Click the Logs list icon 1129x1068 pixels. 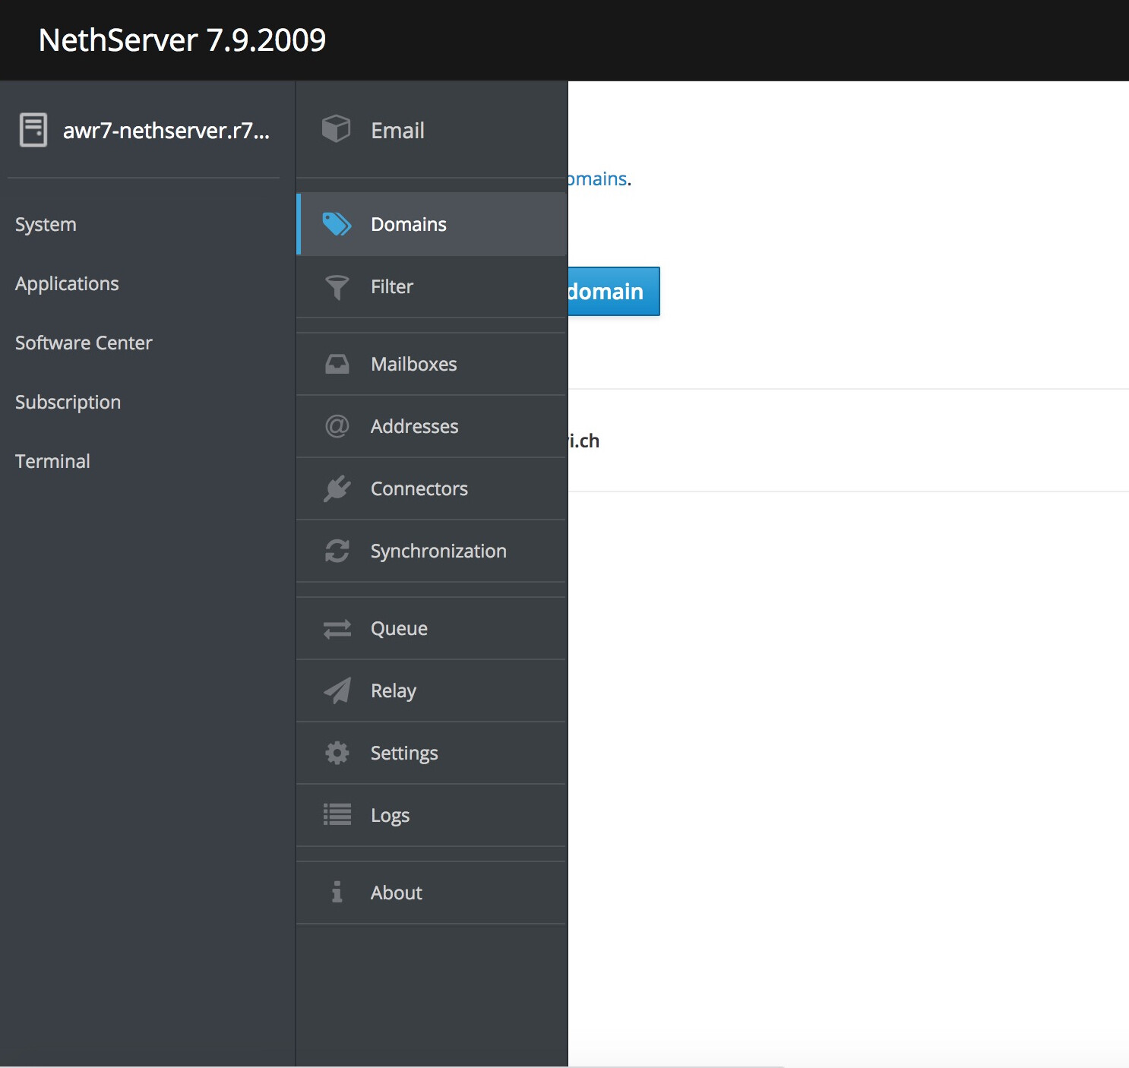[x=337, y=815]
